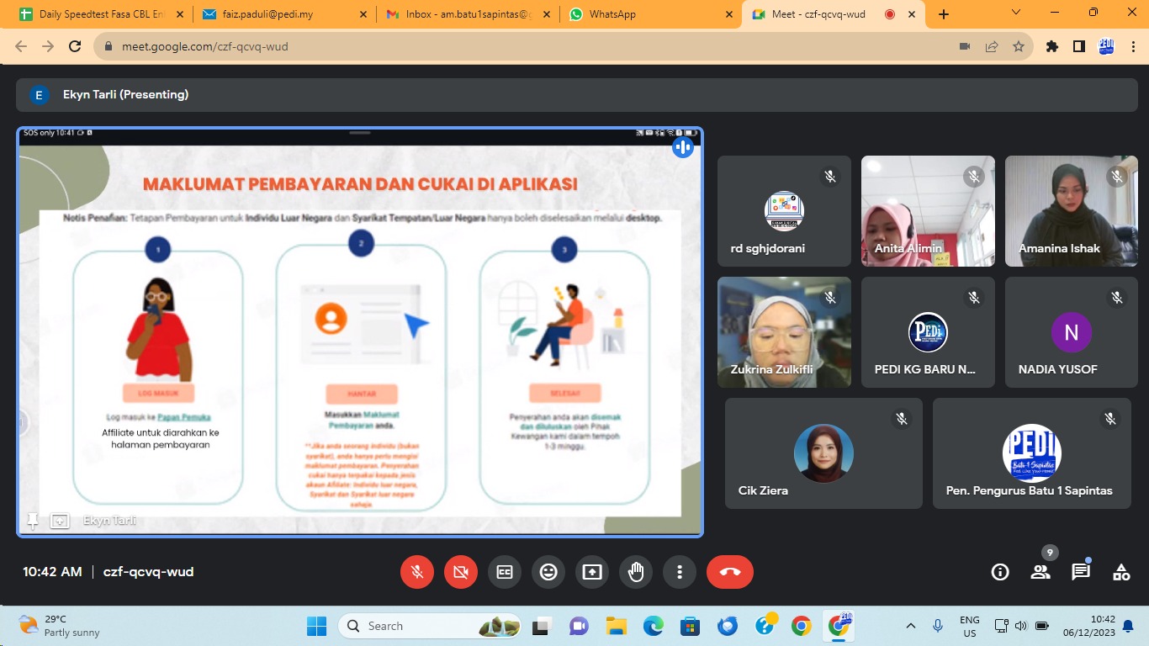This screenshot has width=1149, height=646.
Task: Expand the Chrome tab search chevron
Action: pyautogui.click(x=1016, y=13)
